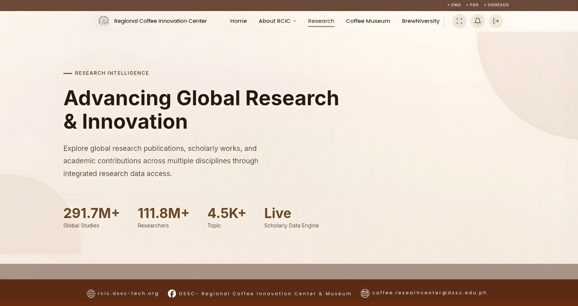Open the Facebook icon in the footer
The image size is (578, 306).
(x=172, y=294)
